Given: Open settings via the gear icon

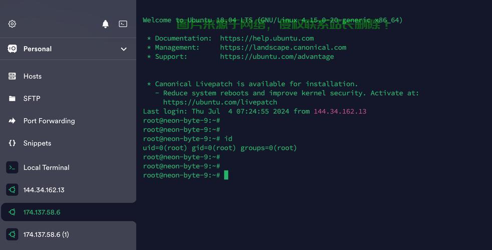Looking at the screenshot, I should pyautogui.click(x=12, y=24).
